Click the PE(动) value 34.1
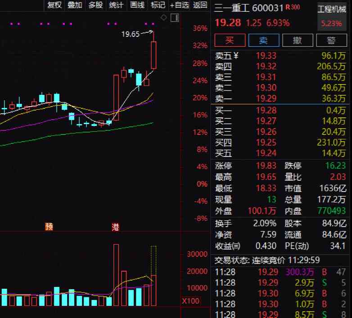Viewport: 352px width, 318px height. [x=338, y=246]
